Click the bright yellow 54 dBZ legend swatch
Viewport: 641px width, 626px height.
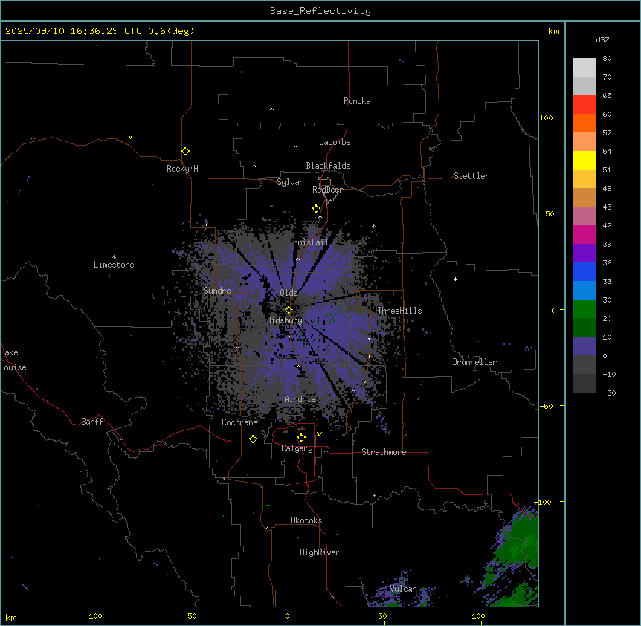[x=584, y=160]
